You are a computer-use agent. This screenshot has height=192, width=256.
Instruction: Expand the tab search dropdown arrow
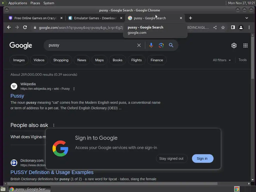point(247,18)
